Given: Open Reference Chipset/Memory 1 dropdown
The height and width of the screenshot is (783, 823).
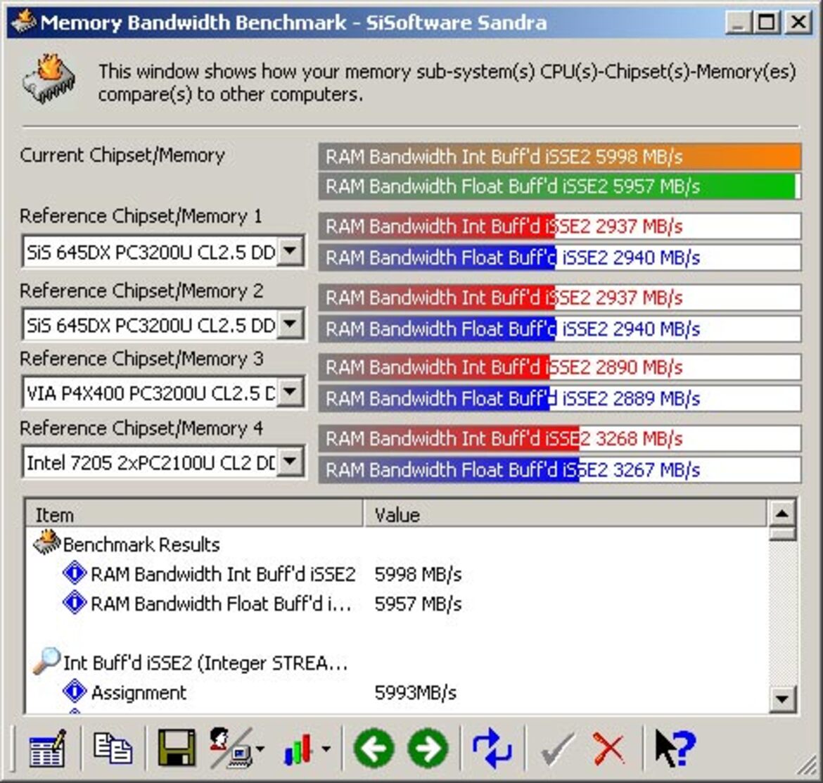Looking at the screenshot, I should click(x=290, y=251).
